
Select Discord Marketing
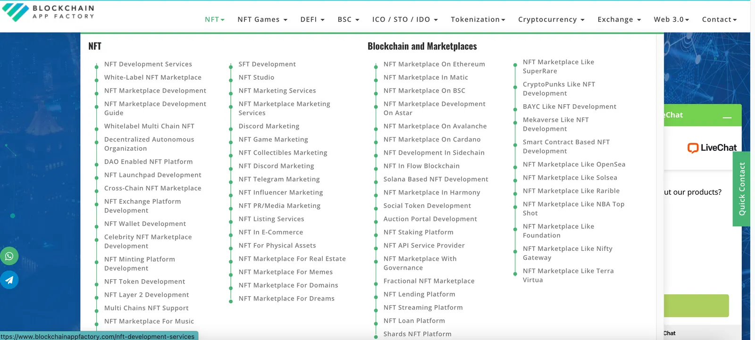pos(269,126)
